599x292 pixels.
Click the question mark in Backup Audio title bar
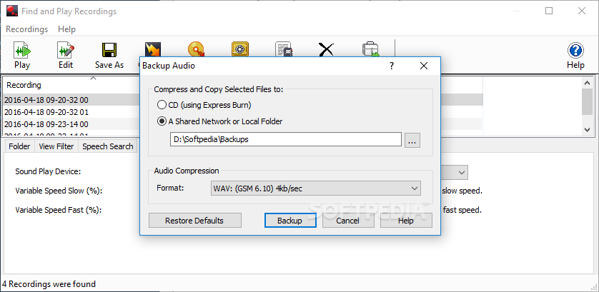pos(391,66)
